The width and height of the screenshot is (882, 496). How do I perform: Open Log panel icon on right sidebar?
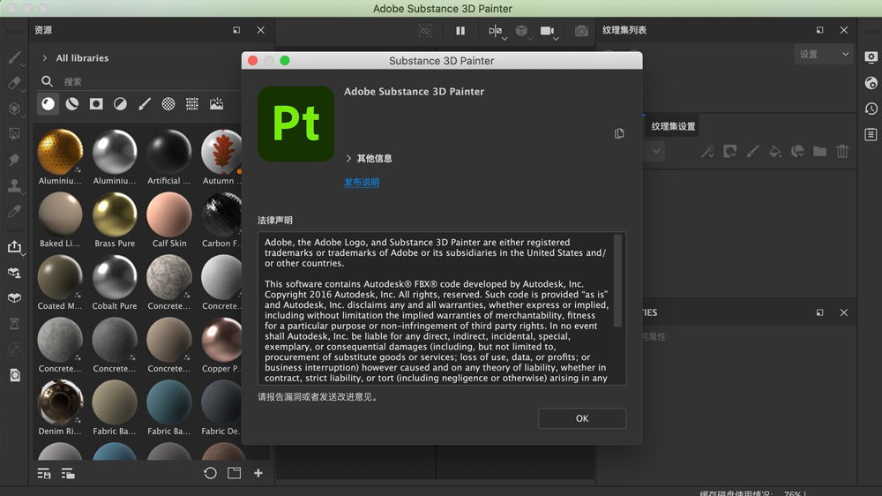coord(871,134)
